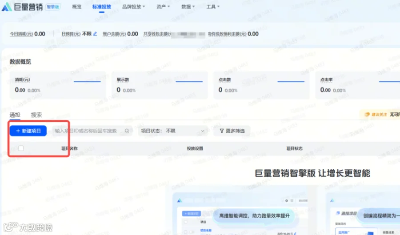
Task: Open 更多筛选 filter options
Action: (232, 131)
